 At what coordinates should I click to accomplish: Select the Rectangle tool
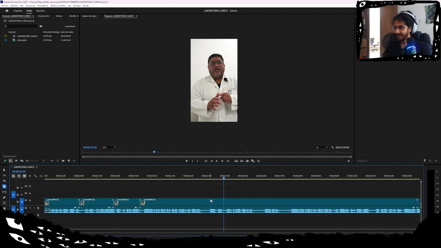pos(4,203)
